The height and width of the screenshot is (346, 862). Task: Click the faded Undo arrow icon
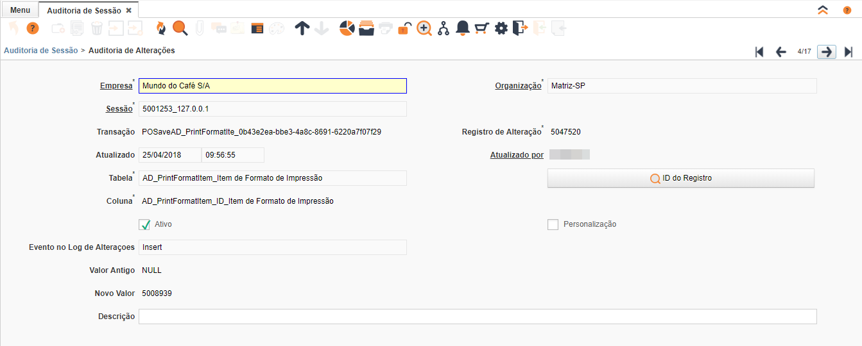tap(13, 28)
